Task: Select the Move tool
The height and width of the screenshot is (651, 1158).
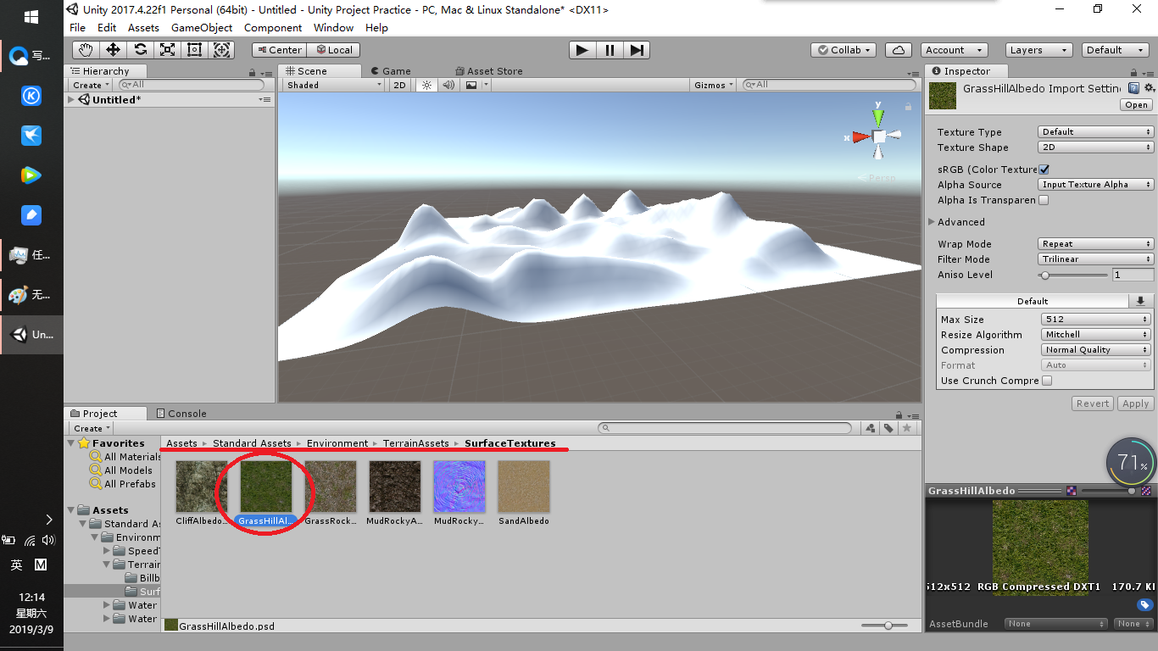Action: click(x=113, y=50)
